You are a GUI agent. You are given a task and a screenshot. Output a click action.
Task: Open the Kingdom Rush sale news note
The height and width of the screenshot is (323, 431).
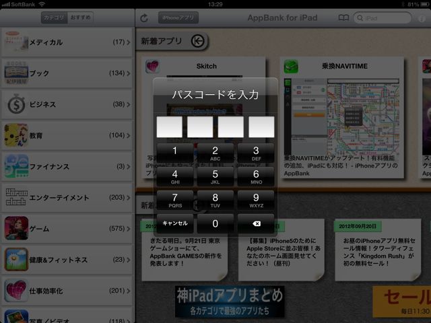(x=378, y=250)
